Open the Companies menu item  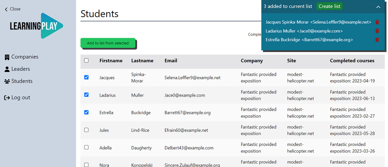click(x=25, y=57)
